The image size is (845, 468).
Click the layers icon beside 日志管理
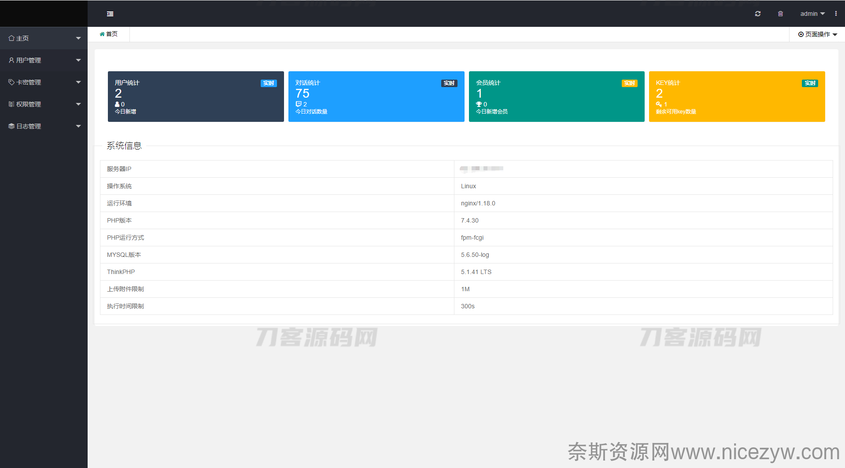11,126
